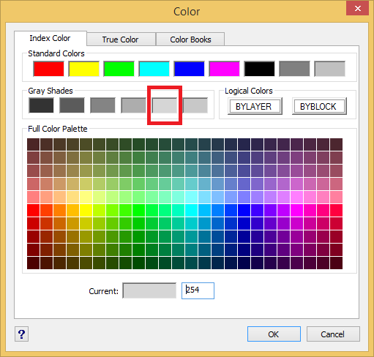Click the BYBLOCK logical color button
Image resolution: width=374 pixels, height=357 pixels.
point(319,106)
